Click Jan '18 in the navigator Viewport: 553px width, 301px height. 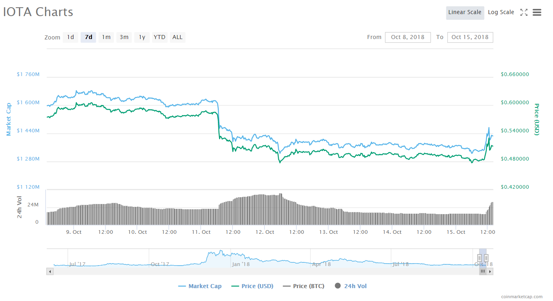pos(241,264)
